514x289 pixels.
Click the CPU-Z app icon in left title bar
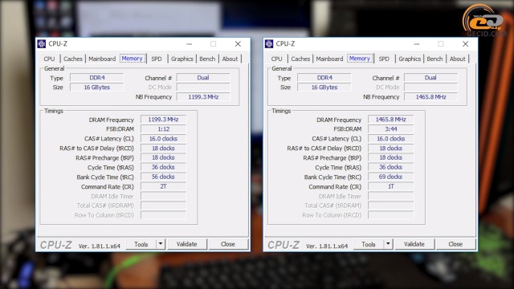pos(41,44)
